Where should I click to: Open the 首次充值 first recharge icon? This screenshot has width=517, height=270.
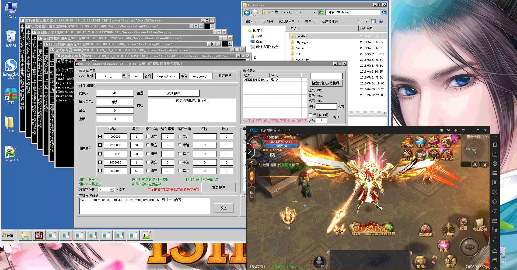tap(433, 142)
